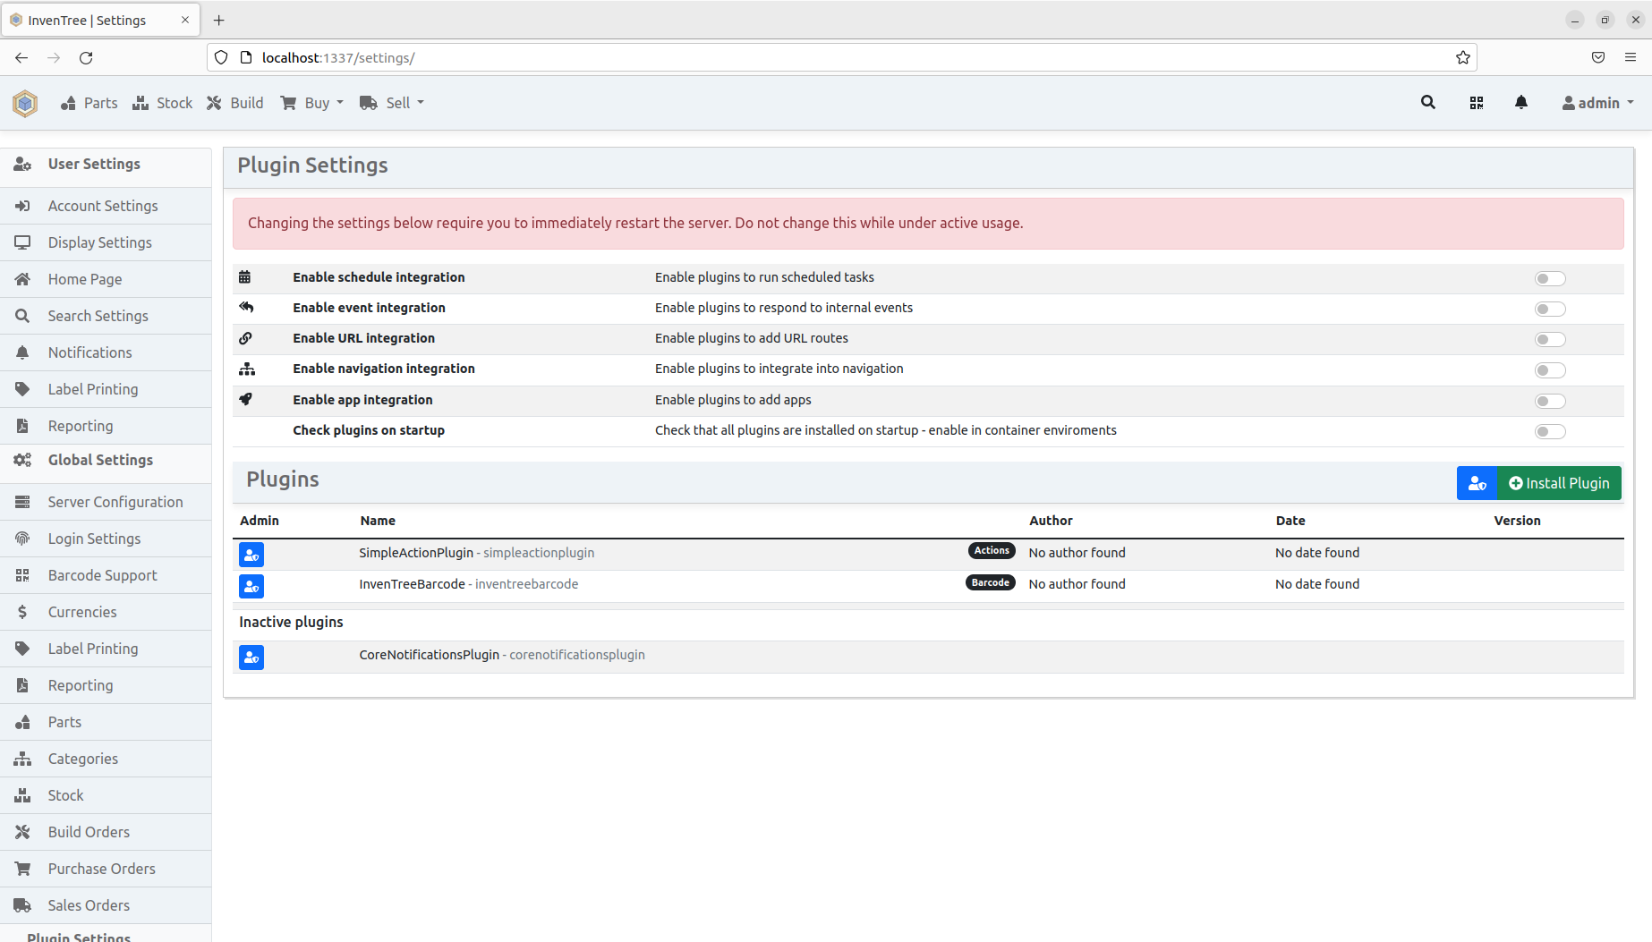The height and width of the screenshot is (942, 1652).
Task: Open the barcode scanner icon in navbar
Action: click(1477, 103)
